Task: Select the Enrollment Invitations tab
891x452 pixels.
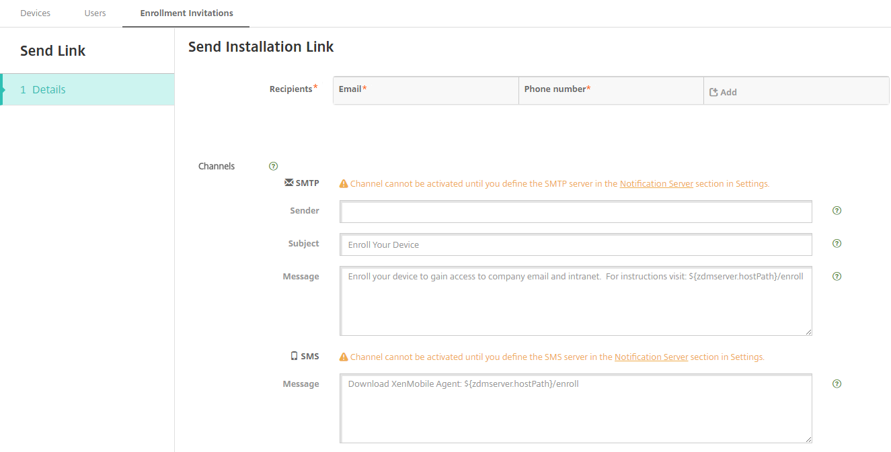Action: click(x=186, y=13)
